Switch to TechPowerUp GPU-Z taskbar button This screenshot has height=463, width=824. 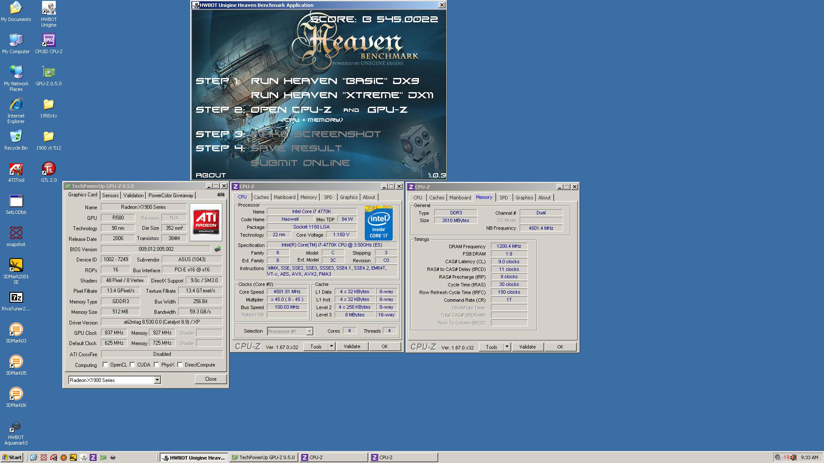click(264, 457)
